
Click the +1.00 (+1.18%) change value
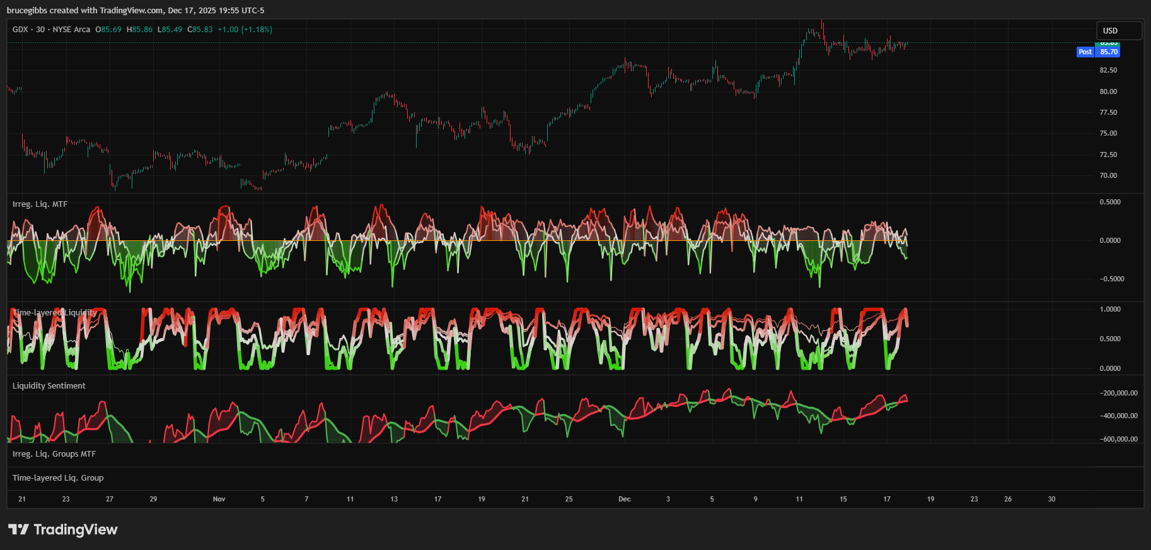coord(245,30)
